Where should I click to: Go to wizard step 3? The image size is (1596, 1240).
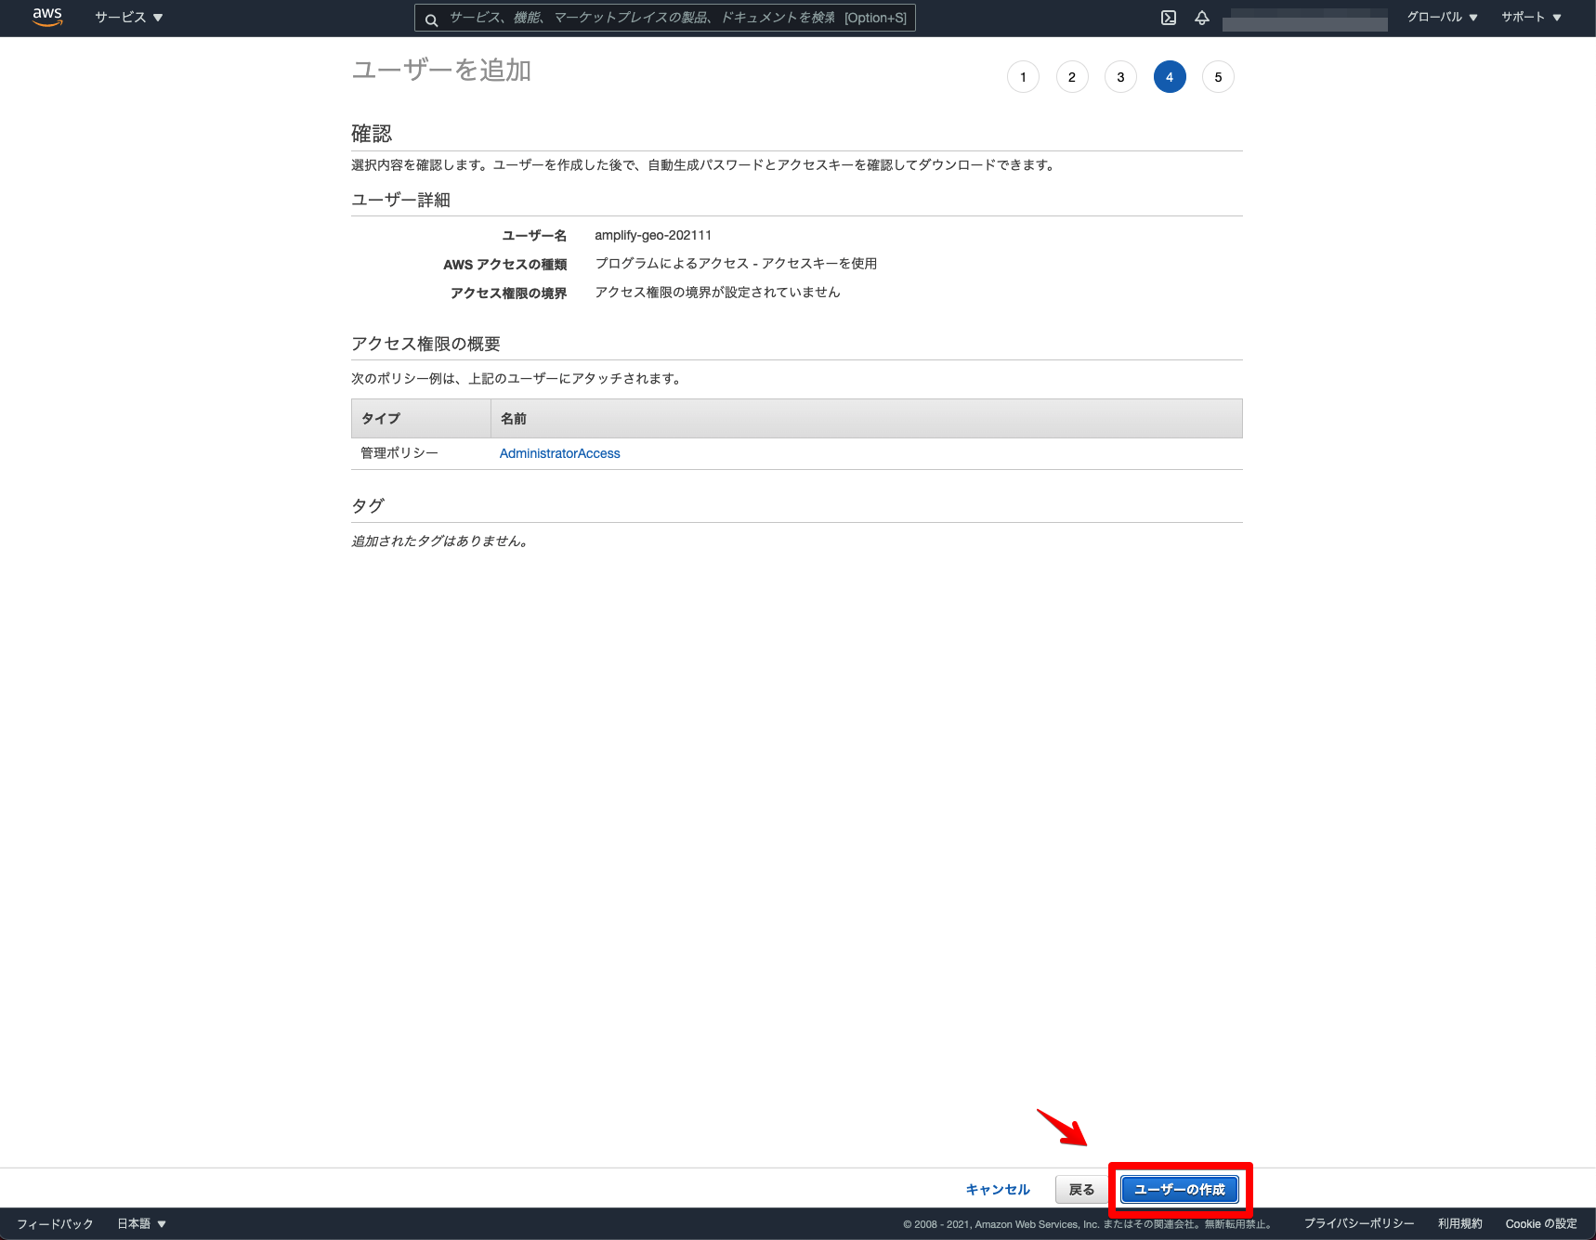click(1120, 77)
